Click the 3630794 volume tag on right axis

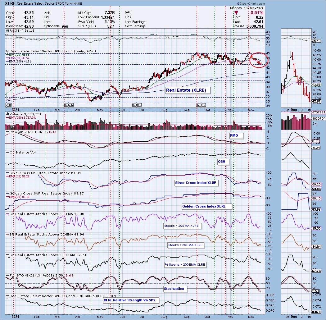pos(318,119)
